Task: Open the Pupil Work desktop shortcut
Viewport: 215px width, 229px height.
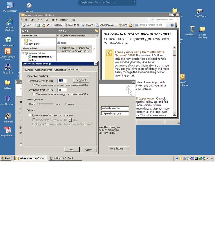Action: click(x=200, y=13)
